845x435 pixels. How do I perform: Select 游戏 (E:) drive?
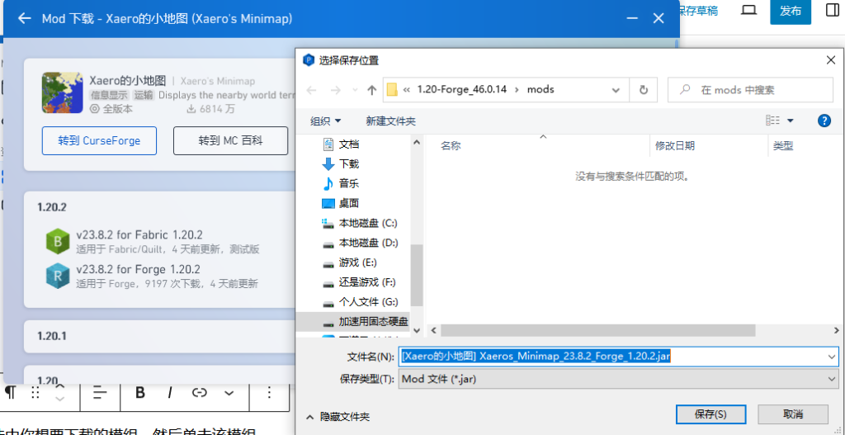point(357,262)
